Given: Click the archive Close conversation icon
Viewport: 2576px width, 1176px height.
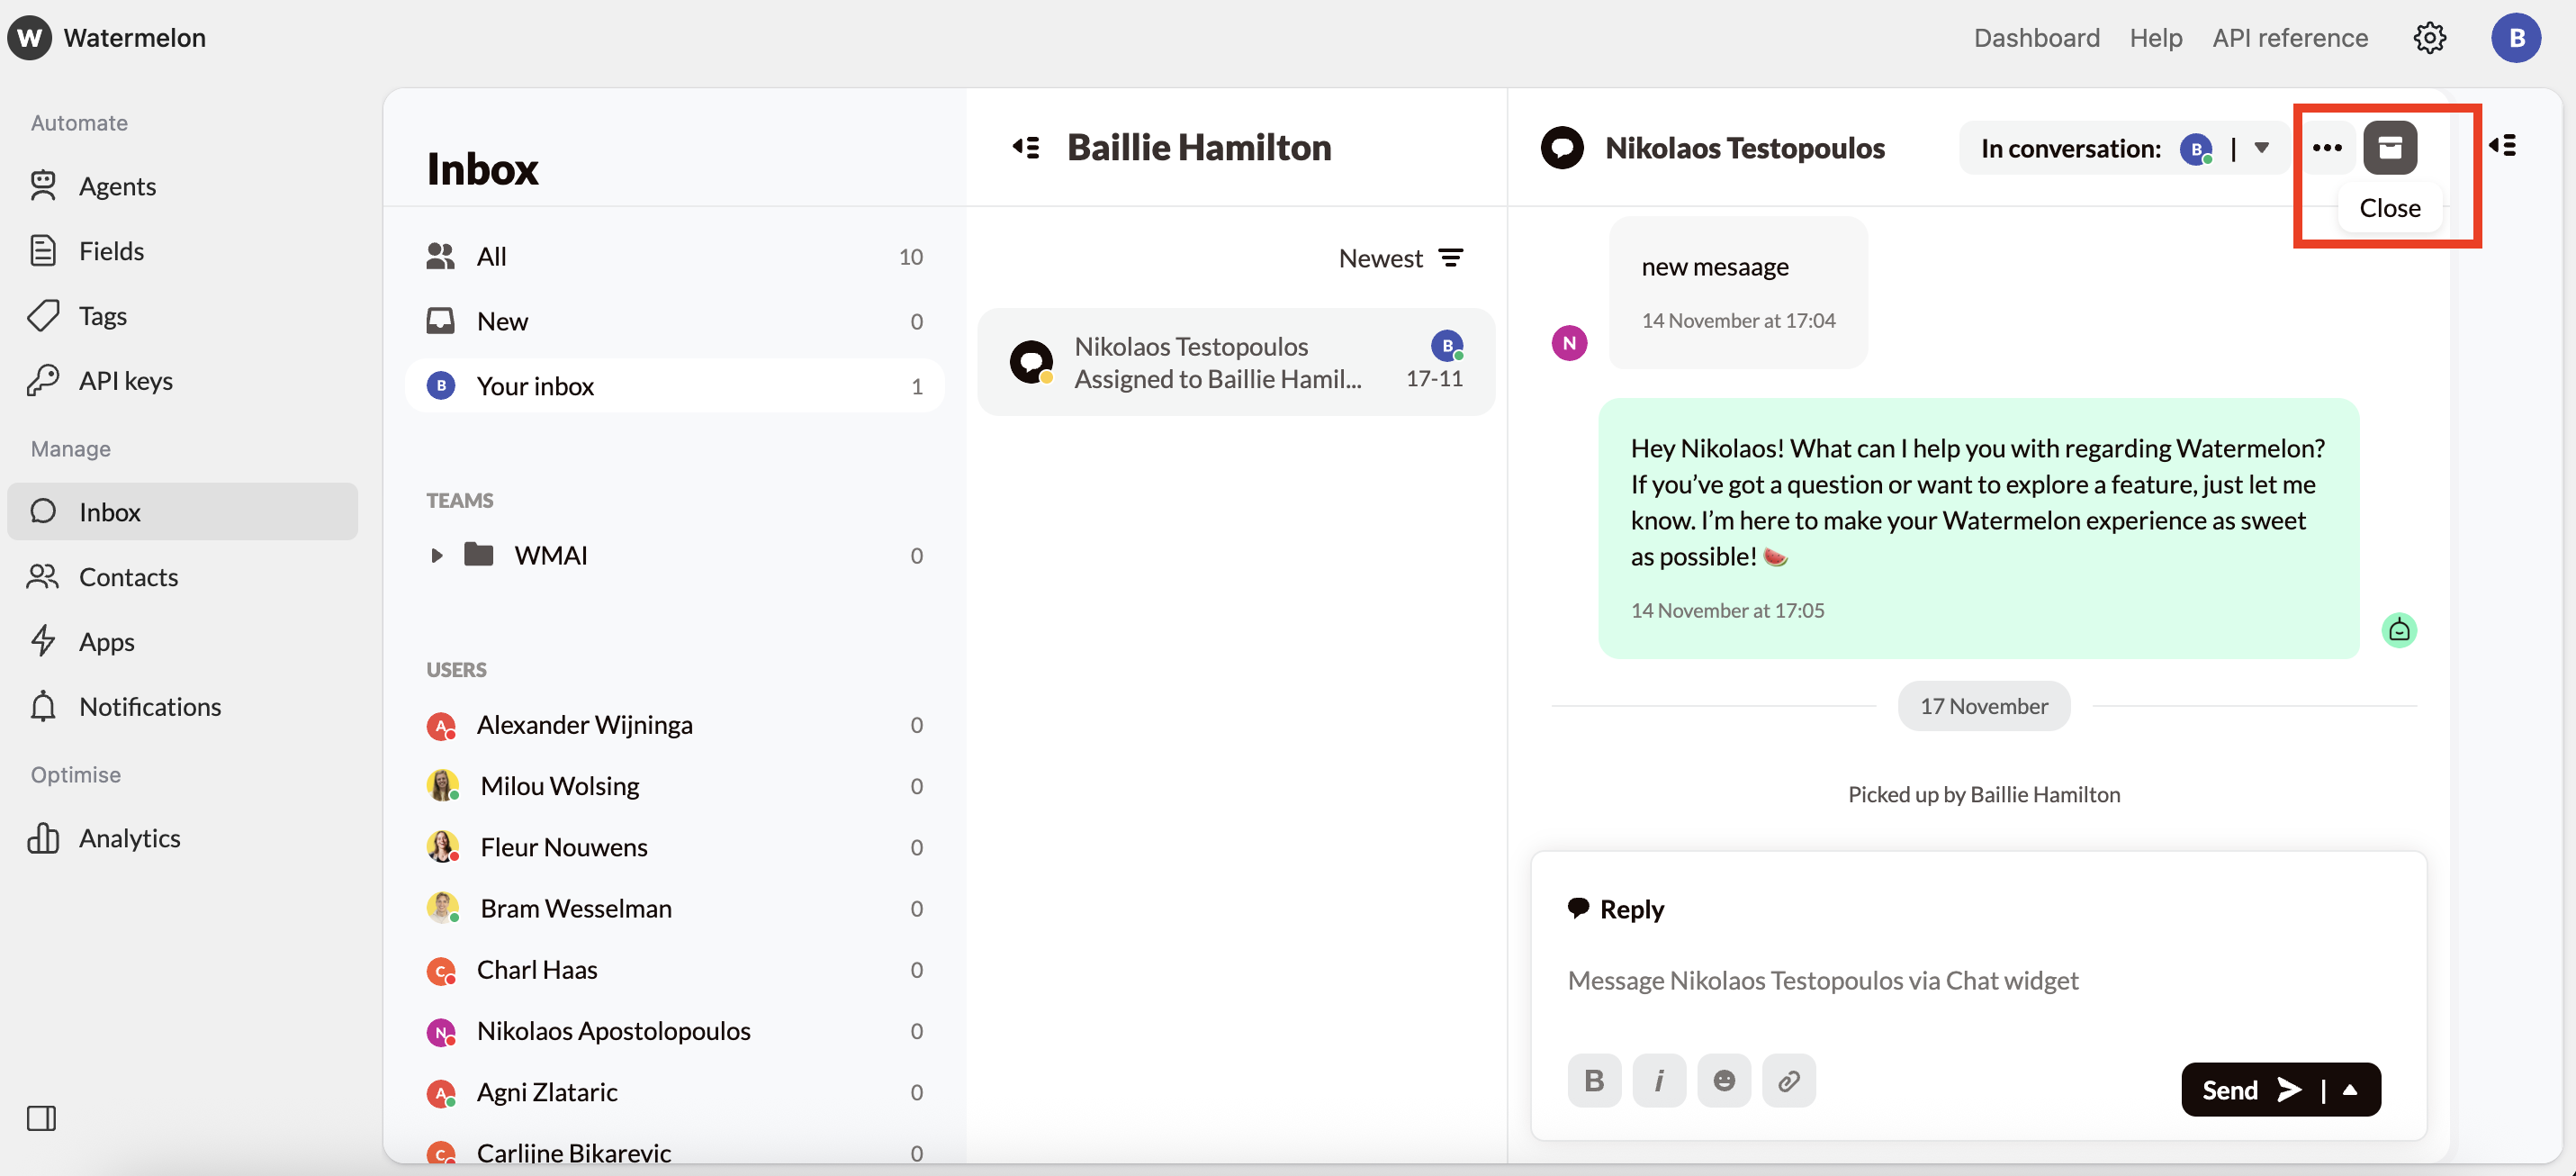Looking at the screenshot, I should click(x=2389, y=149).
